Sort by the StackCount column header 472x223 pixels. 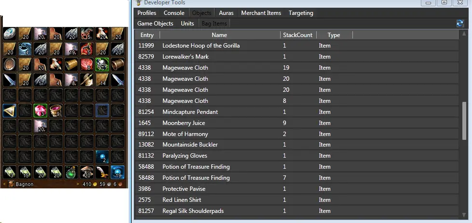pos(298,35)
